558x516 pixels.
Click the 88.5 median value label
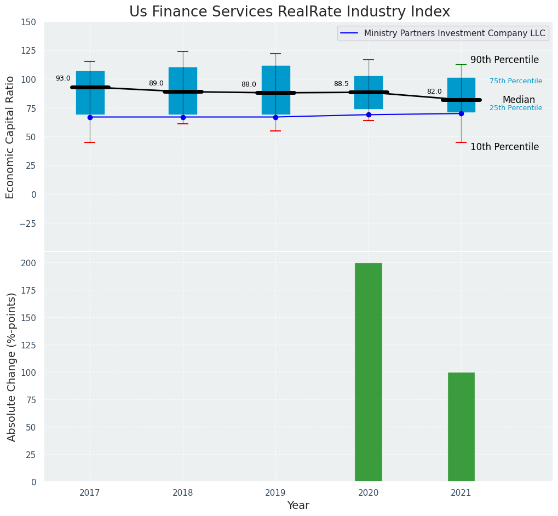[x=341, y=84]
